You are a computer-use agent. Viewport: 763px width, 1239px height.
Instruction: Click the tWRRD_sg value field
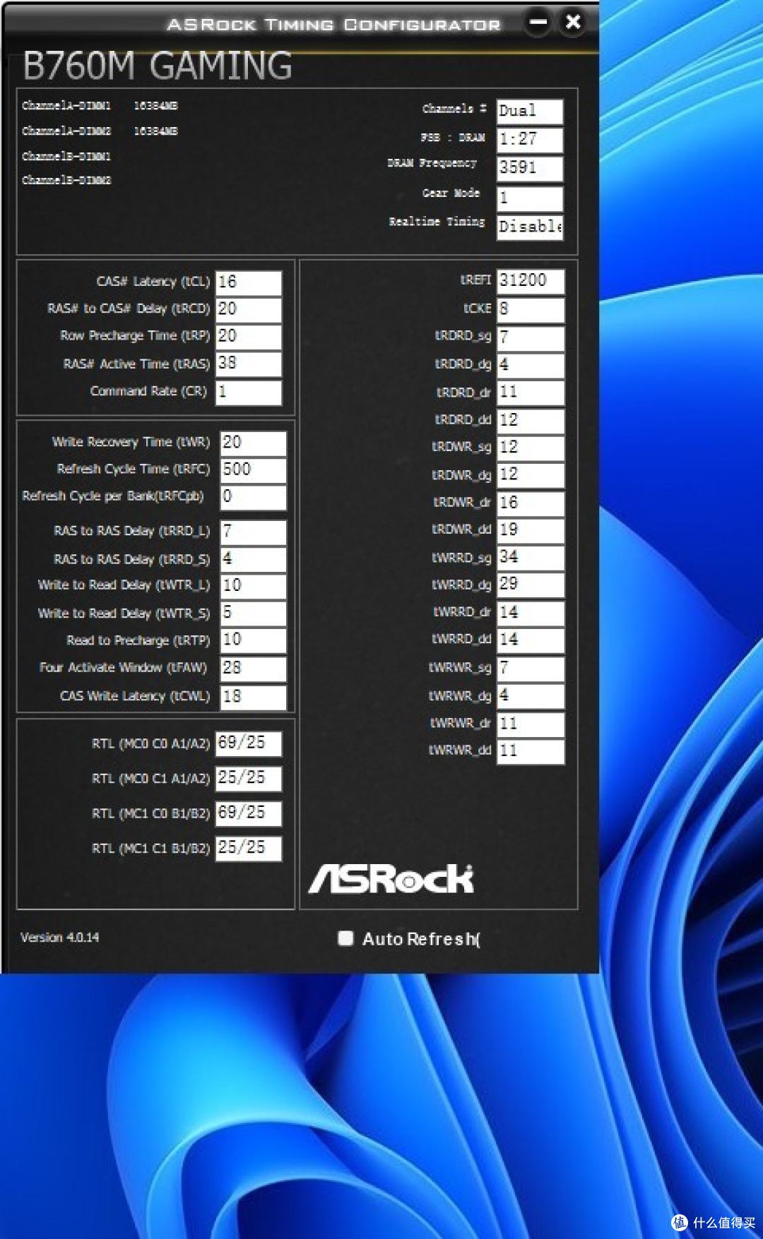pyautogui.click(x=531, y=558)
